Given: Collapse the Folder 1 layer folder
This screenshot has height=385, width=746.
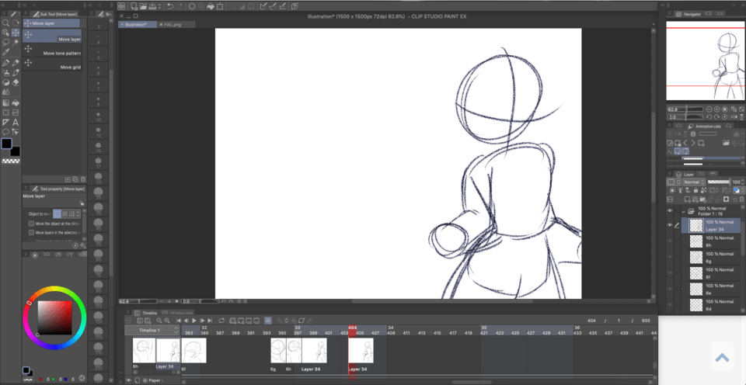Looking at the screenshot, I should (x=684, y=210).
